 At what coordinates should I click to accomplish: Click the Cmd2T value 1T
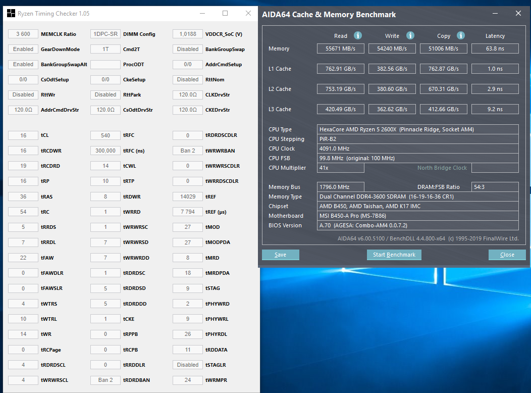click(x=105, y=49)
